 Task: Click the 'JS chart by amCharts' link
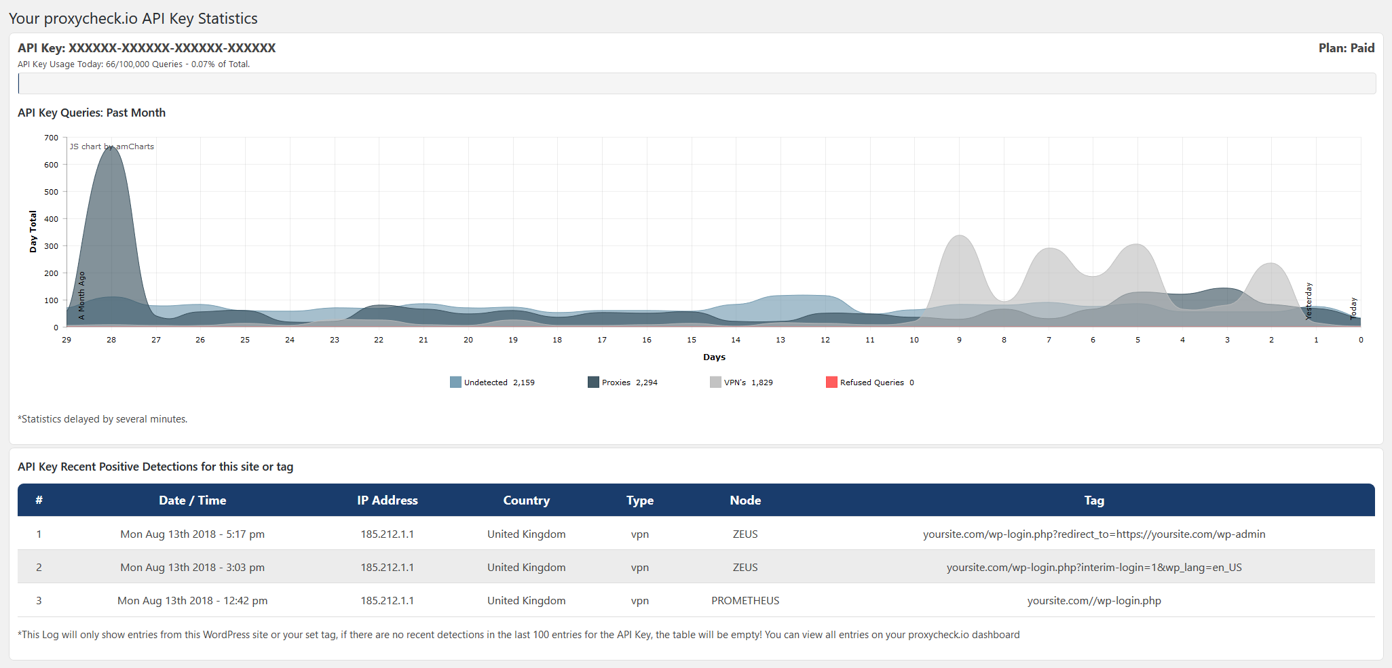click(112, 146)
